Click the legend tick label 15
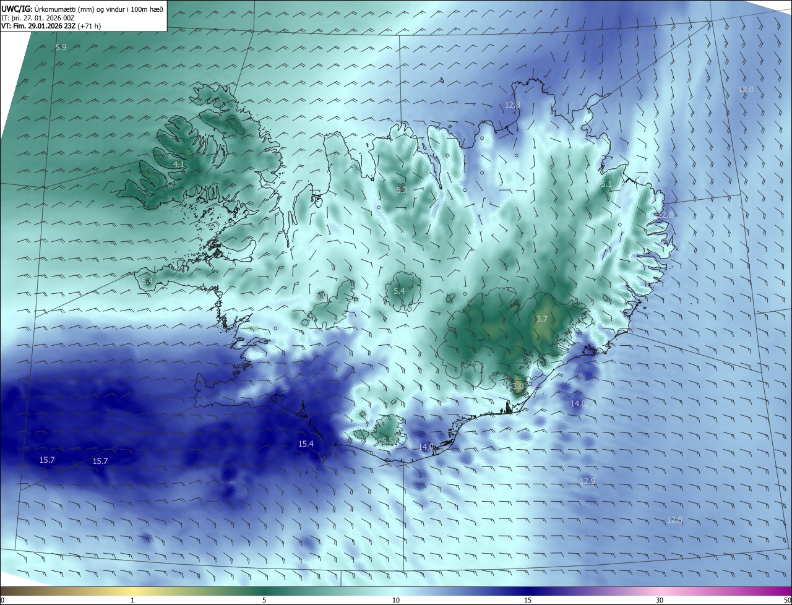Image resolution: width=792 pixels, height=605 pixels. (528, 601)
